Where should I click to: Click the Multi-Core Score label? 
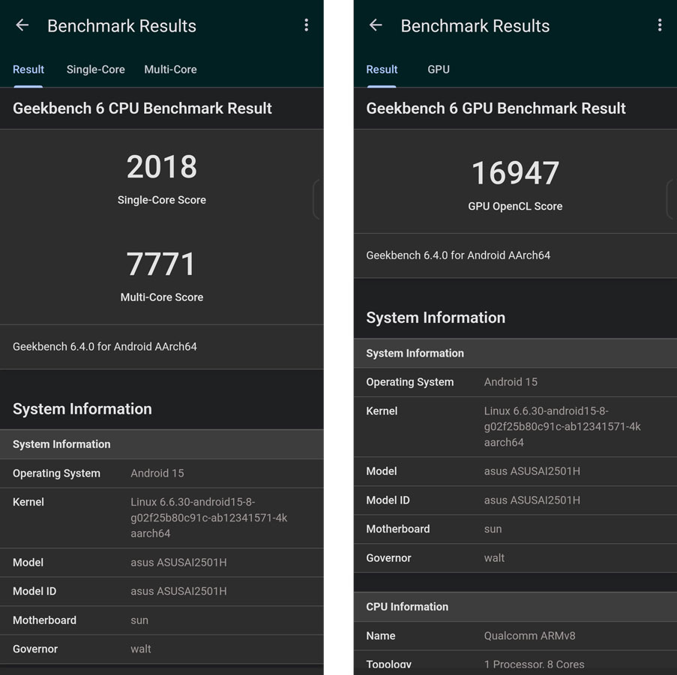pos(162,297)
